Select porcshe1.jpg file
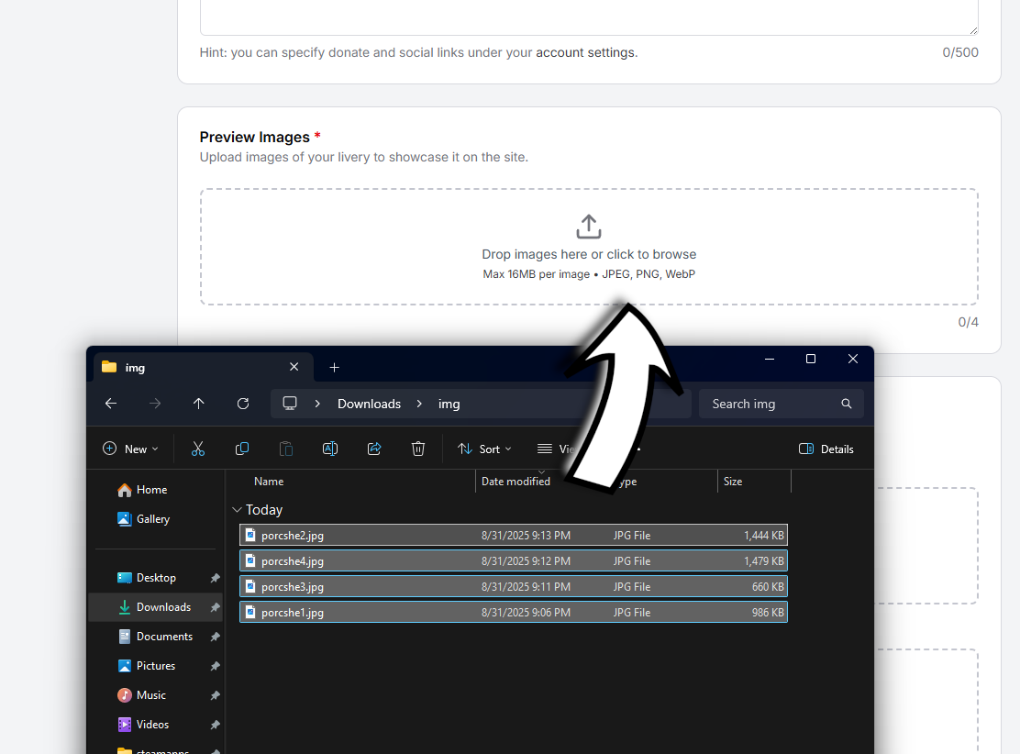This screenshot has height=754, width=1020. [514, 612]
